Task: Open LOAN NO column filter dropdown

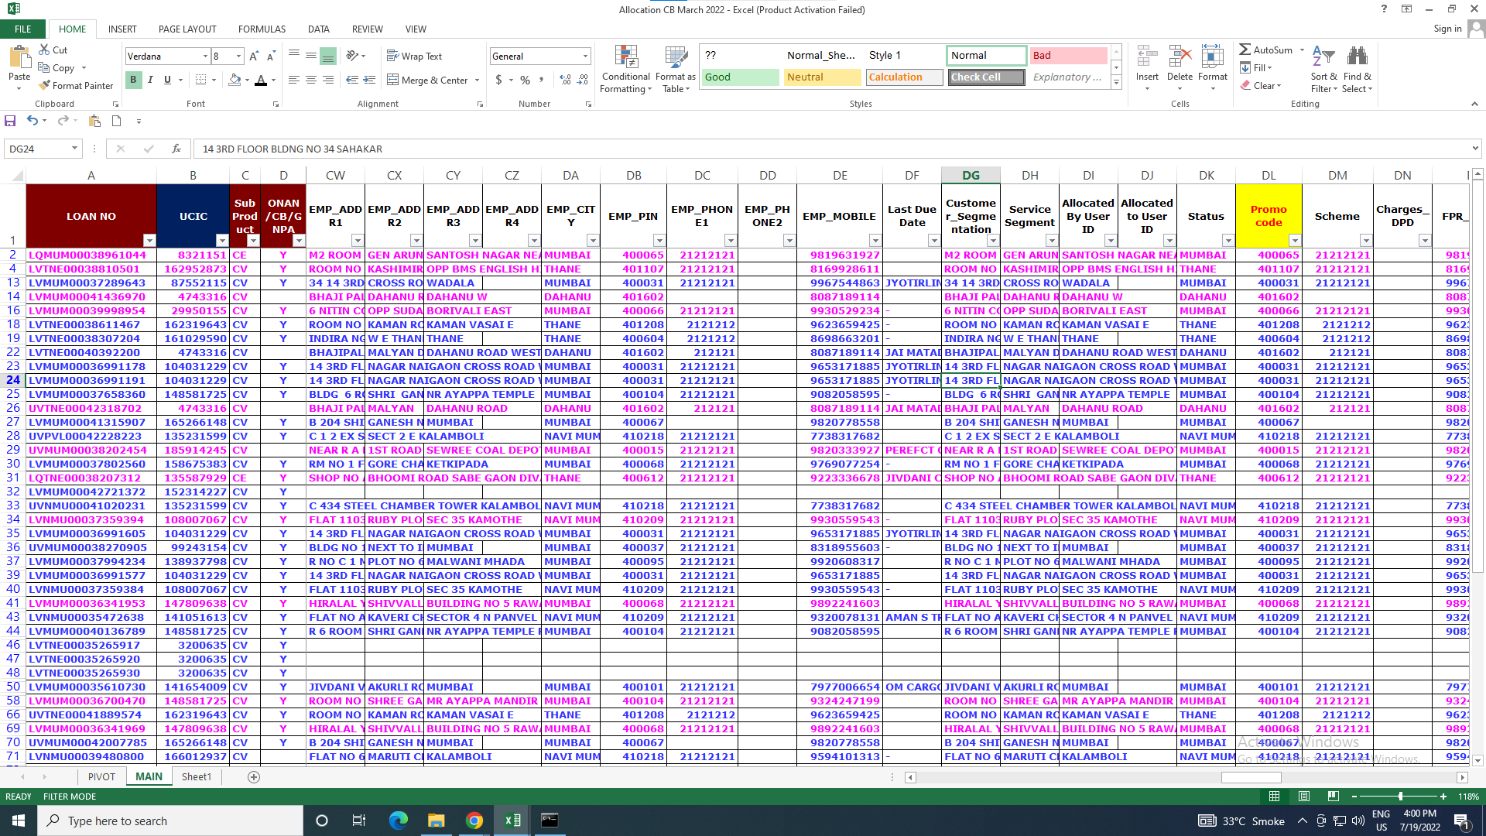Action: coord(149,241)
